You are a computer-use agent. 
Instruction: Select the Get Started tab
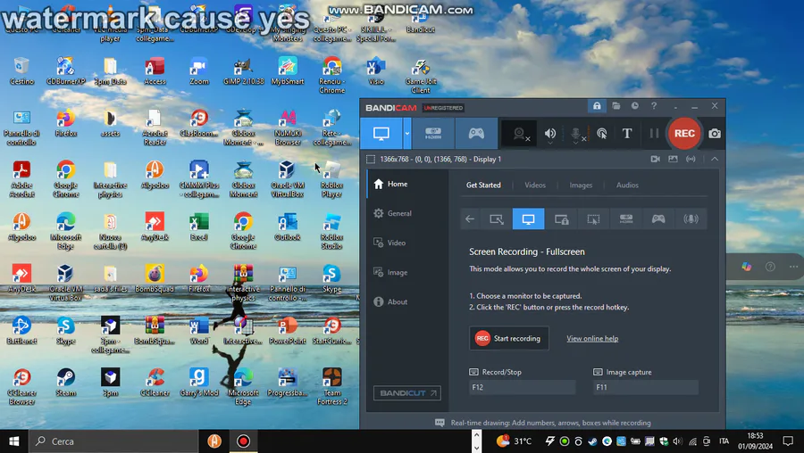click(x=483, y=185)
